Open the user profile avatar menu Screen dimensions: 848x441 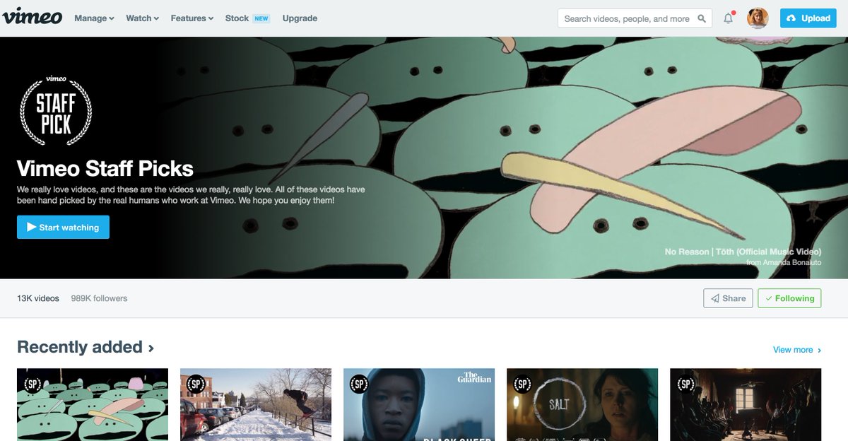click(758, 18)
